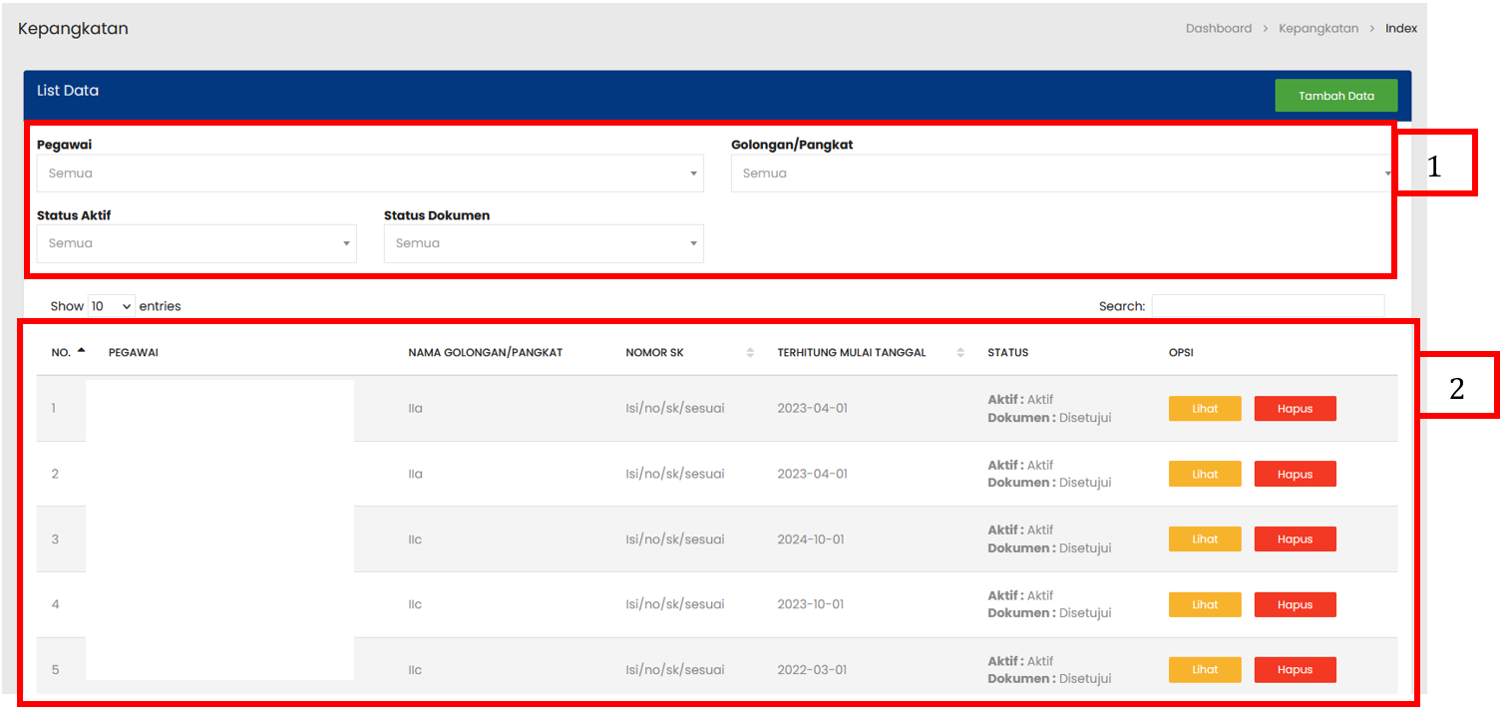This screenshot has width=1506, height=712.
Task: Open the Kepangkatan breadcrumb link
Action: [x=1318, y=29]
